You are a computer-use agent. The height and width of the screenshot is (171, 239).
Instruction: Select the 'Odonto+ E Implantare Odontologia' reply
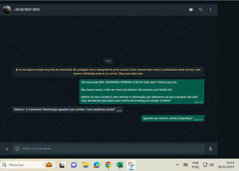pyautogui.click(x=67, y=109)
